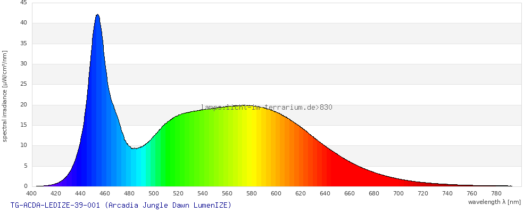The height and width of the screenshot is (213, 532).
Task: Click x-axis tick label 700
Action: coord(398,194)
